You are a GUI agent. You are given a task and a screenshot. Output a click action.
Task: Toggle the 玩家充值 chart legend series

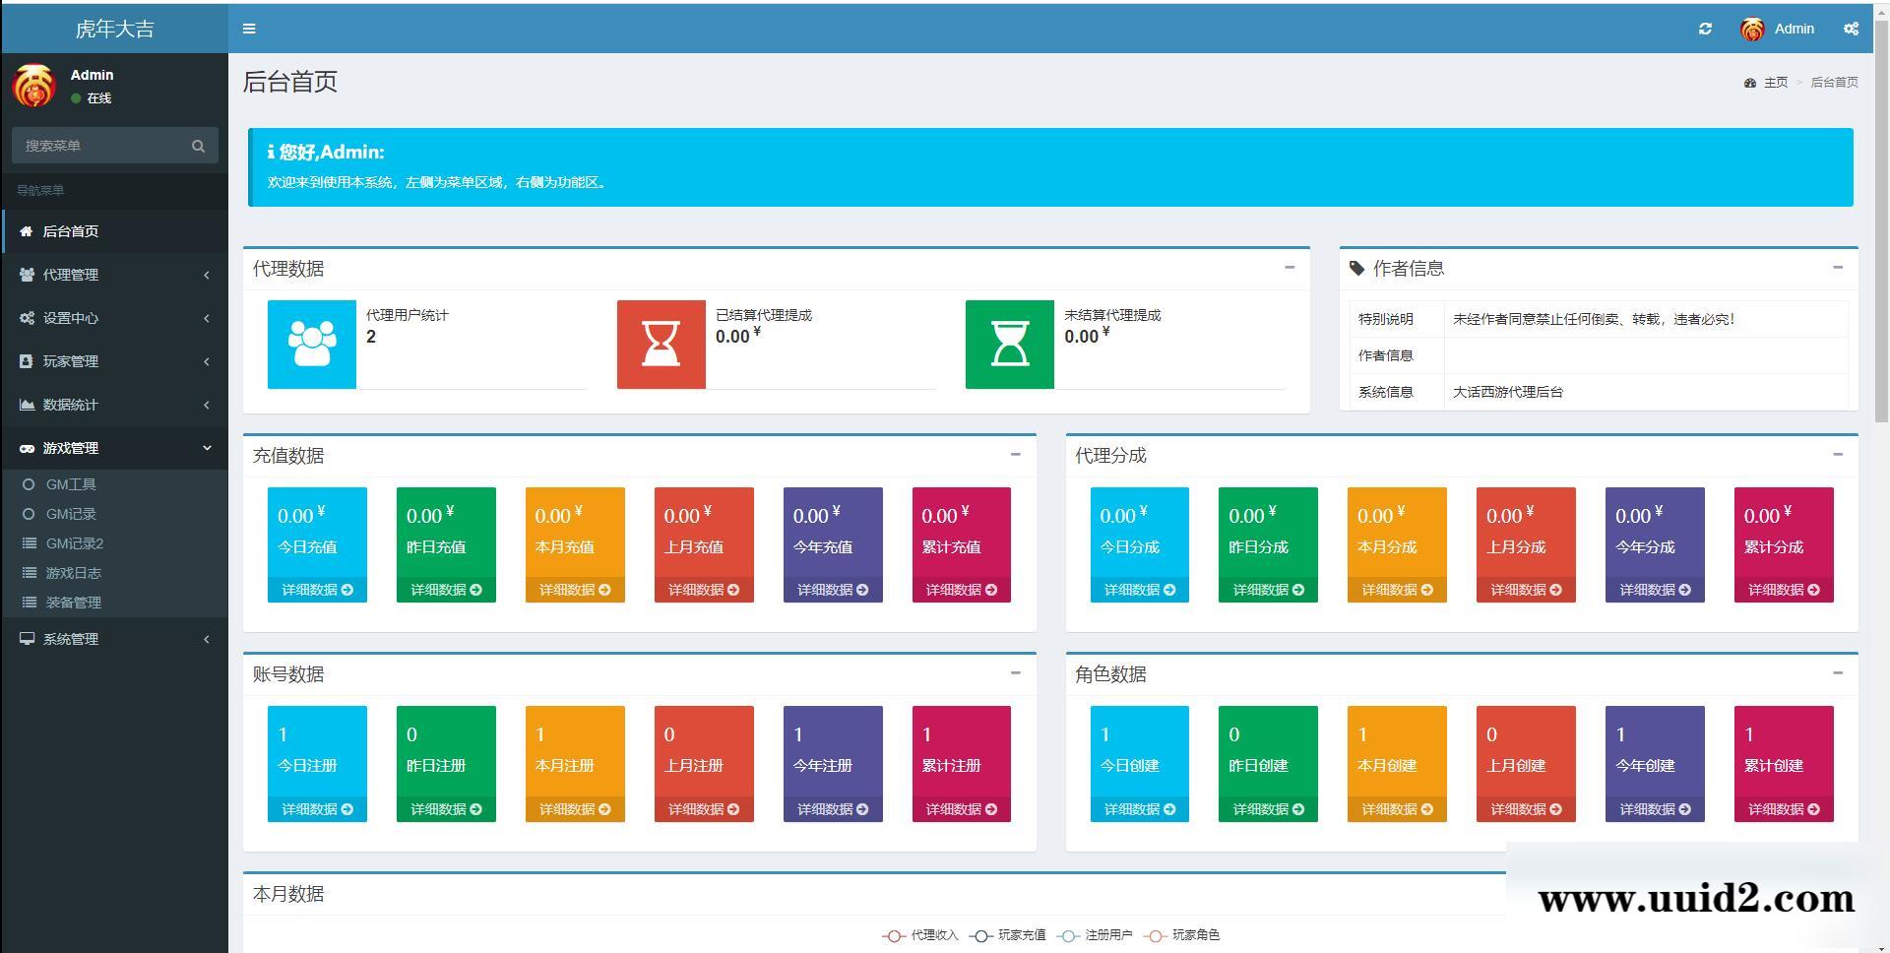point(1008,935)
